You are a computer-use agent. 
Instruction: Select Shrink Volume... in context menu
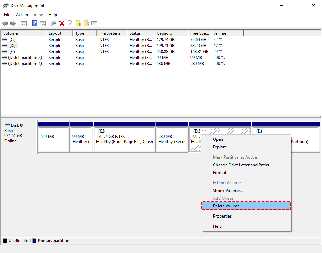pyautogui.click(x=228, y=191)
